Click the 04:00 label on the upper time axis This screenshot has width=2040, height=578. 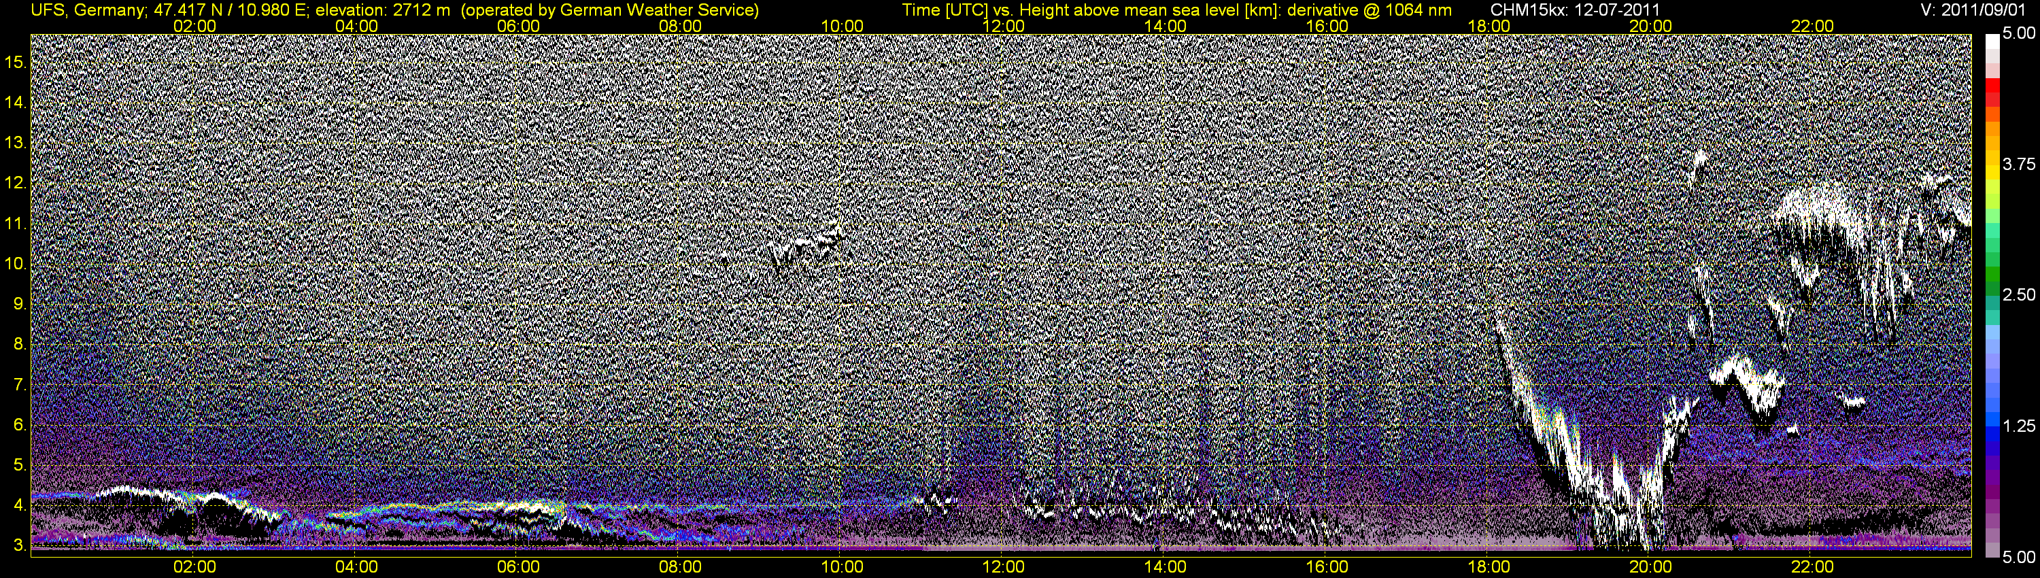point(356,26)
